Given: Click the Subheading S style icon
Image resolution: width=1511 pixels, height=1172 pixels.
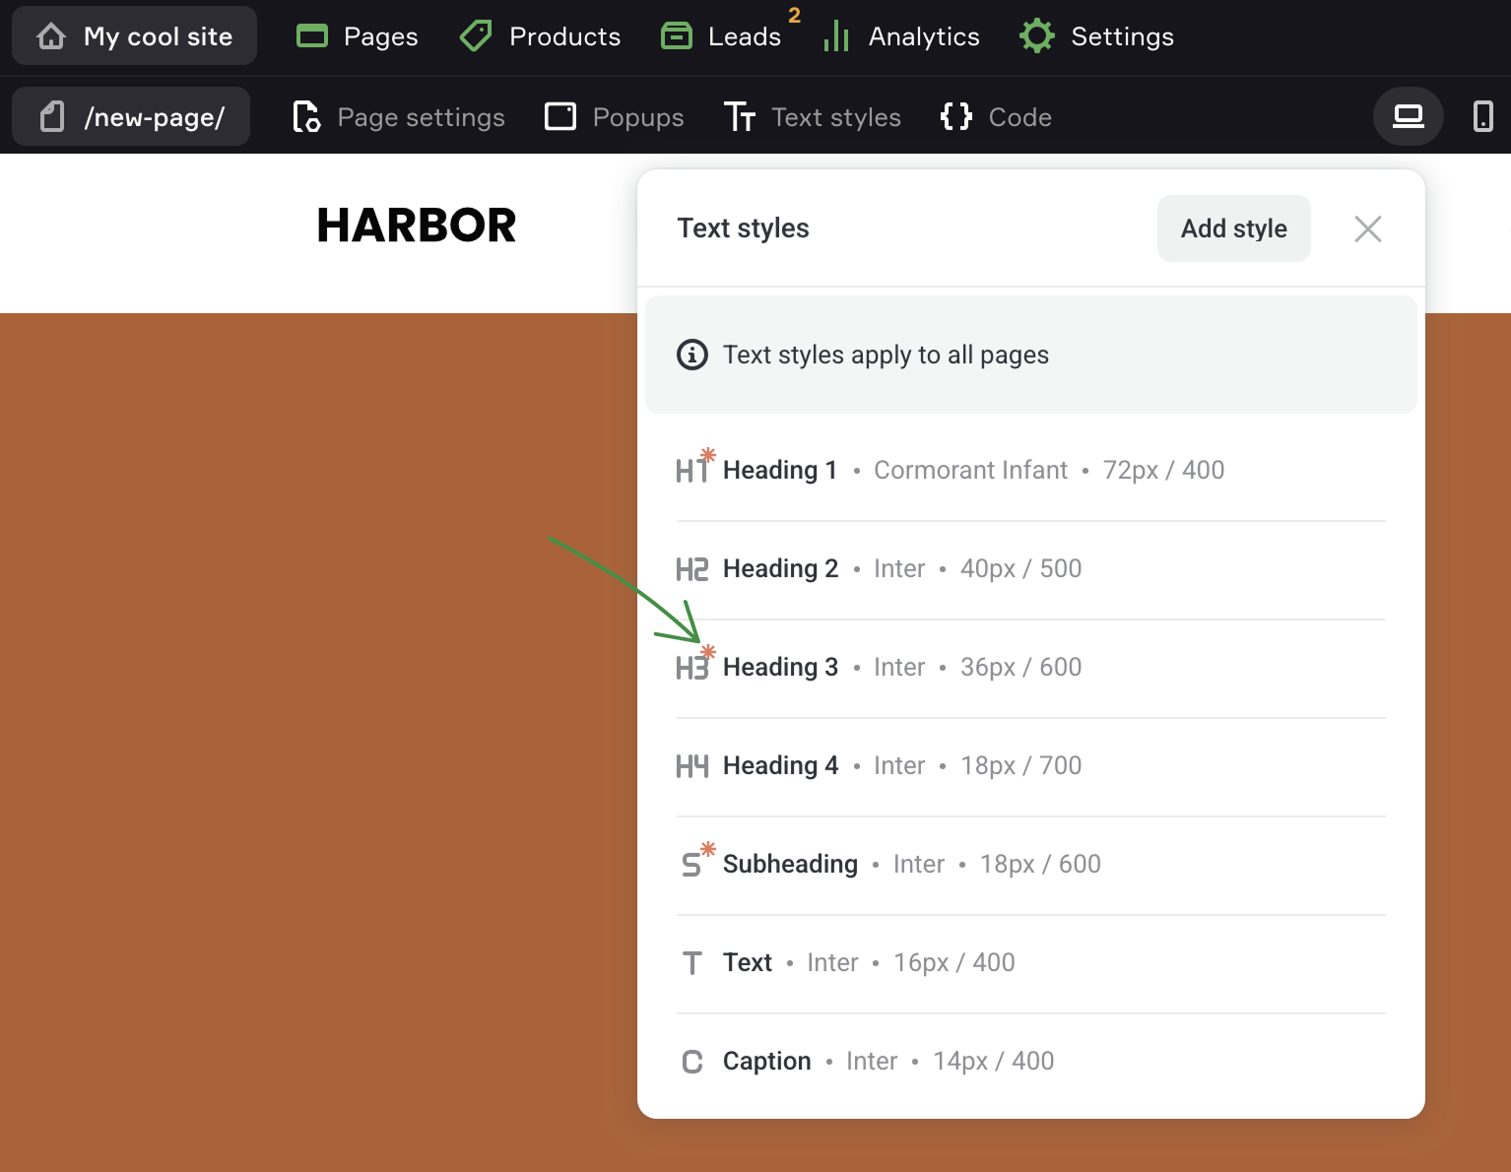Looking at the screenshot, I should 692,865.
